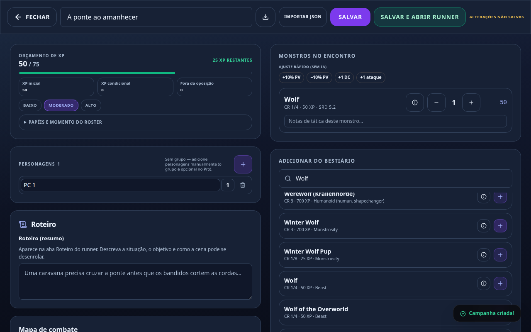Add bestiary Wolf Beast to encounter
531x332 pixels.
pos(500,283)
